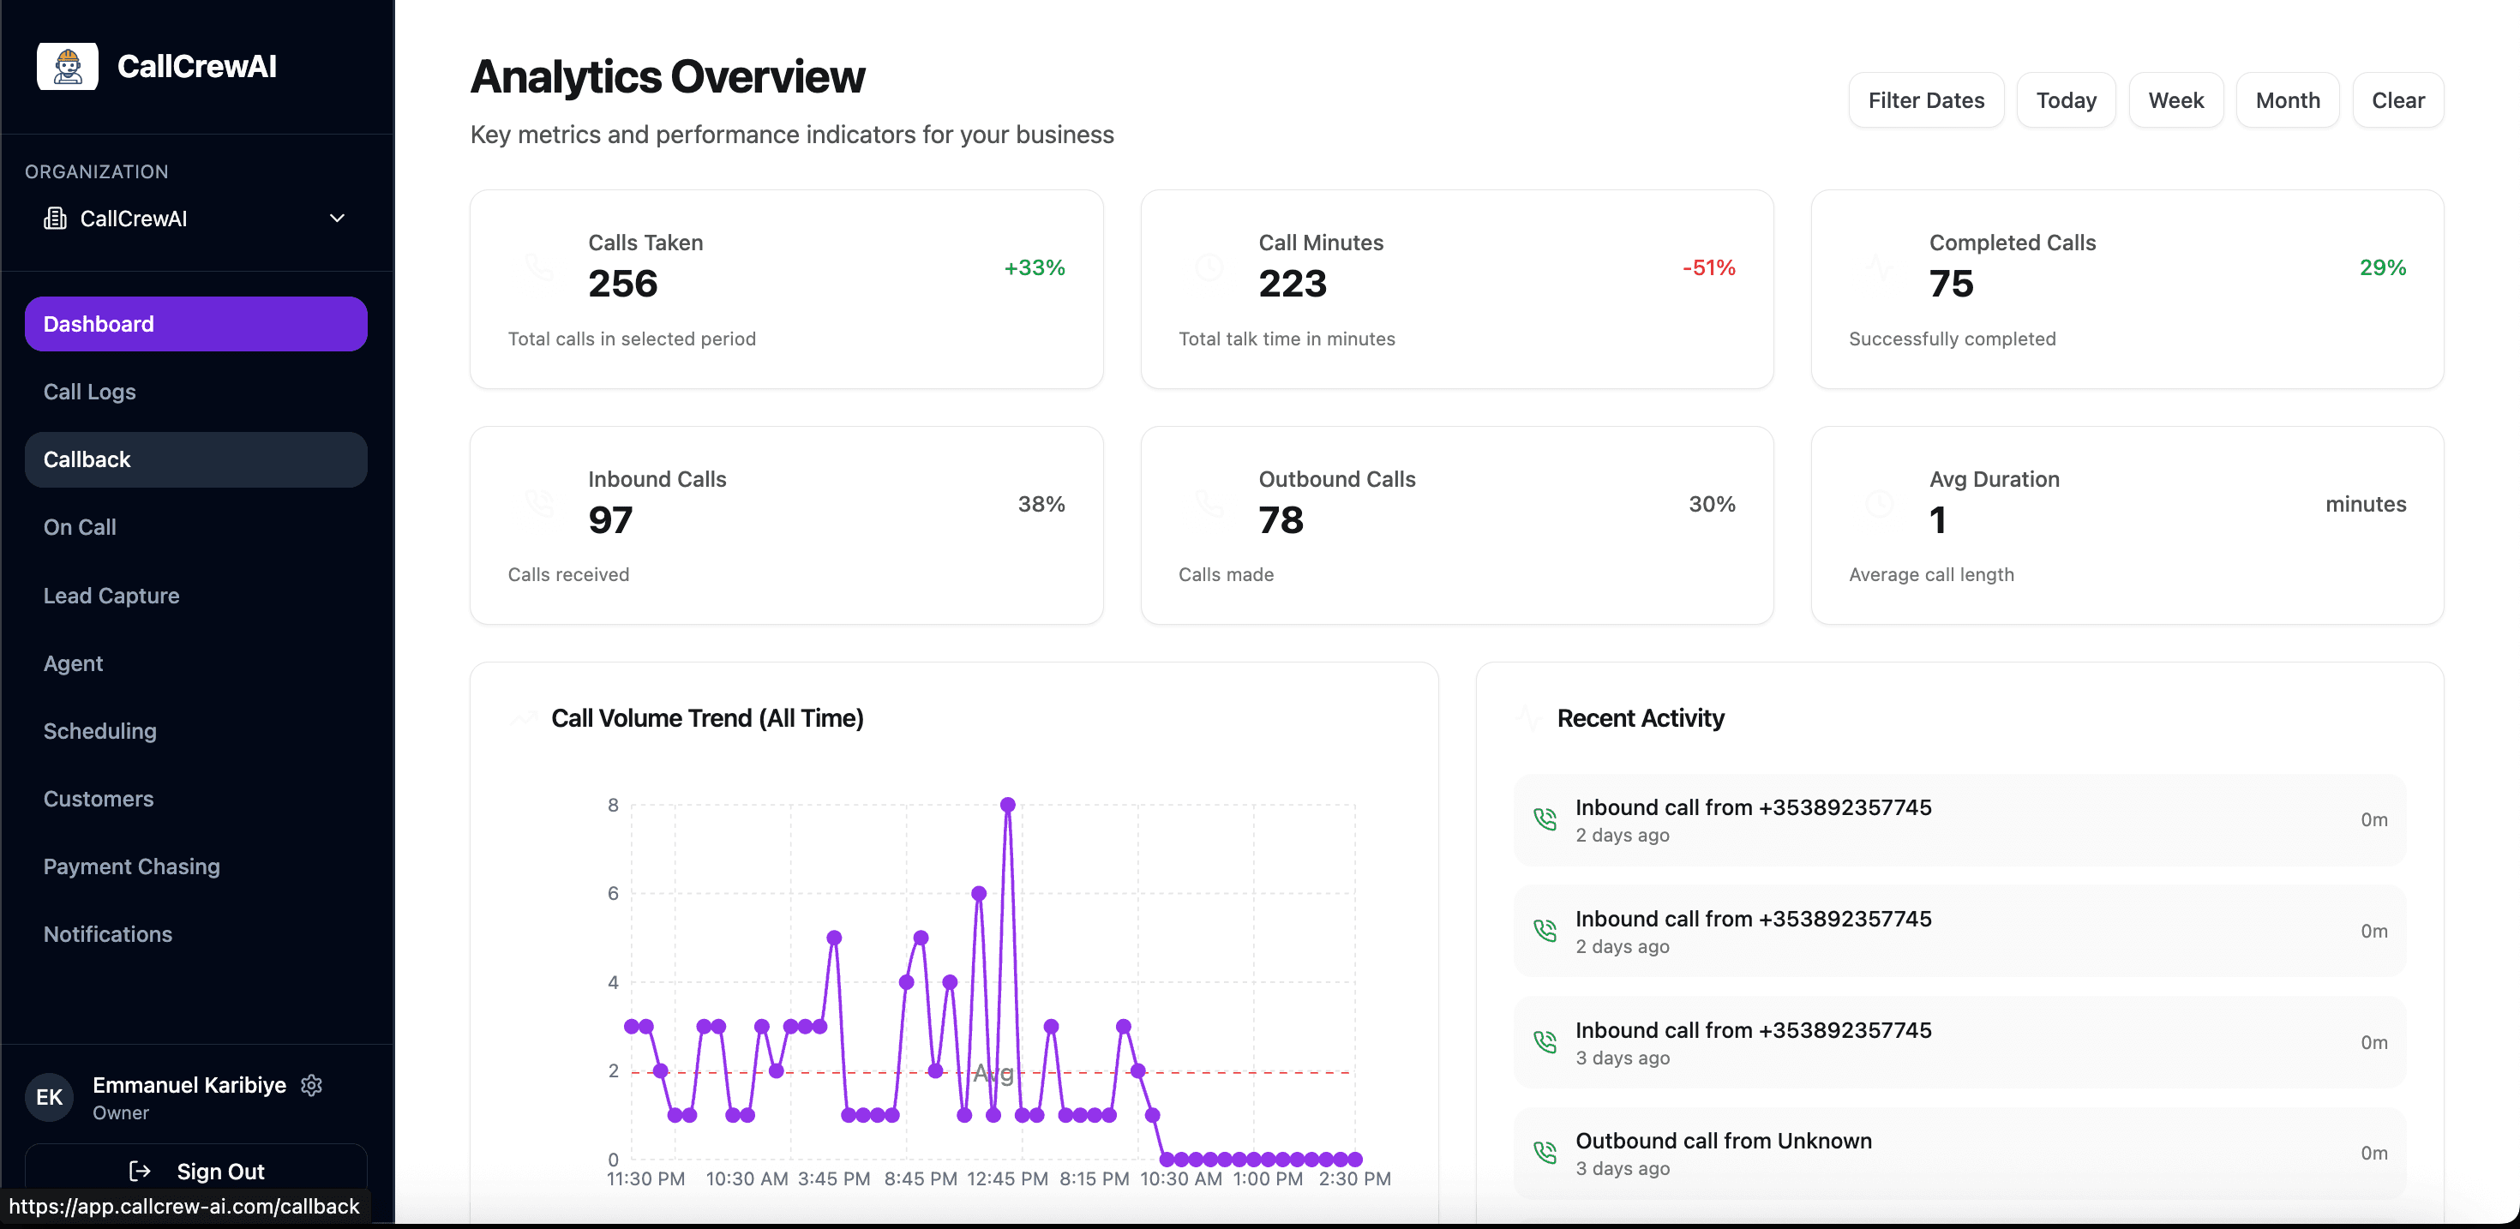This screenshot has width=2520, height=1229.
Task: Click the EK avatar circle
Action: pos(48,1097)
